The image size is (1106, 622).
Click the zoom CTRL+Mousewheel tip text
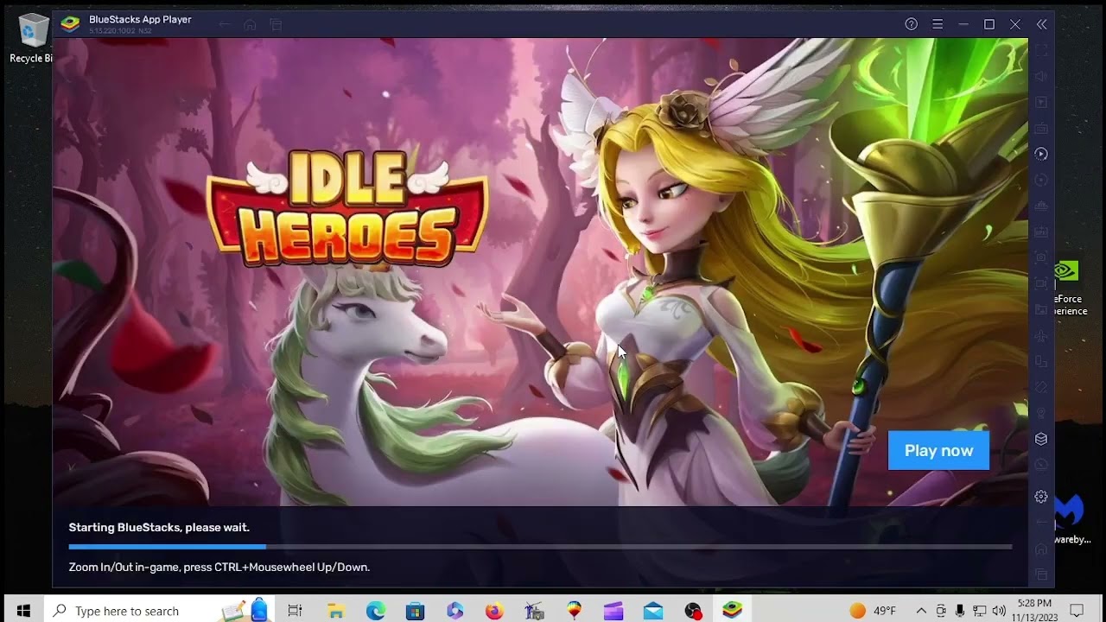[x=219, y=568]
